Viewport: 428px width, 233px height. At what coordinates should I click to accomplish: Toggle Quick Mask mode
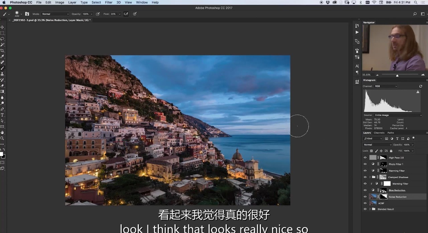pyautogui.click(x=2, y=163)
